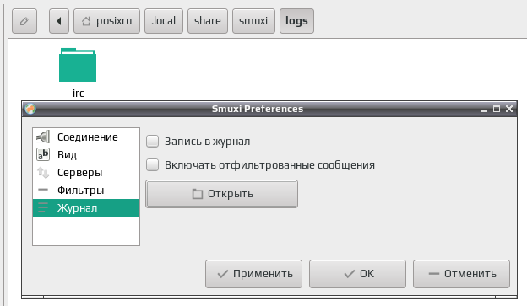This screenshot has height=306, width=527.
Task: Select the logs breadcrumb
Action: coord(296,21)
